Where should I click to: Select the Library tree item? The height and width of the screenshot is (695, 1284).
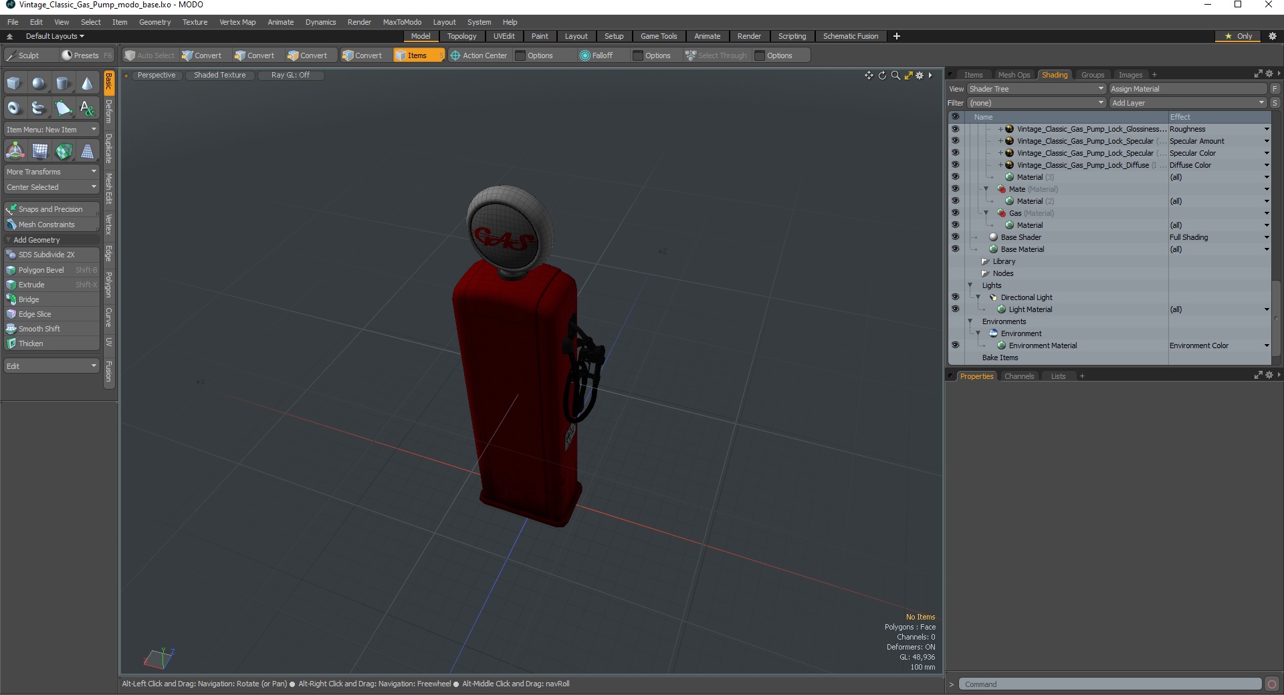click(x=1003, y=261)
